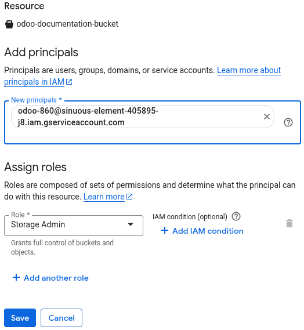
Task: Click the 'Grants full control of buckets' description
Action: click(62, 247)
